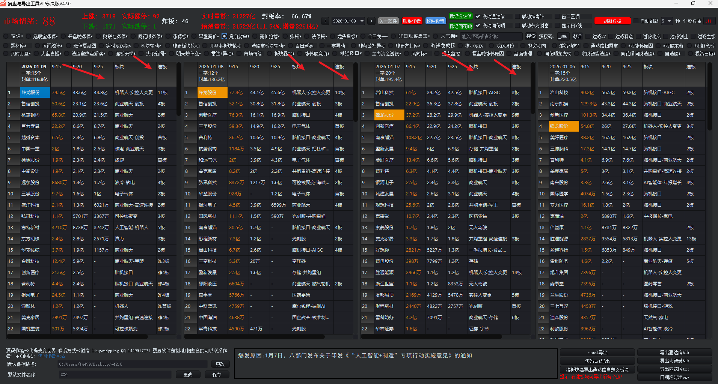Click the 搜索 search button
This screenshot has width=718, height=384.
tap(531, 36)
